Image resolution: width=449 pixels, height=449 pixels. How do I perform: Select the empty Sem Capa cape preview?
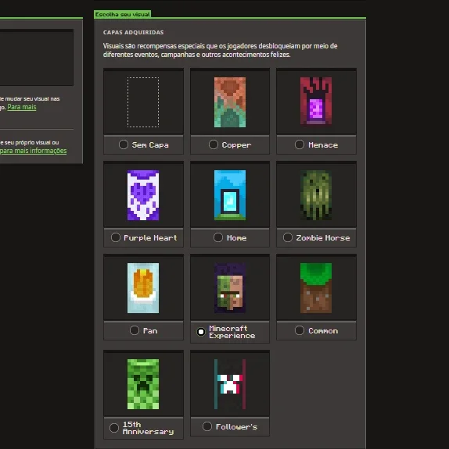click(143, 102)
